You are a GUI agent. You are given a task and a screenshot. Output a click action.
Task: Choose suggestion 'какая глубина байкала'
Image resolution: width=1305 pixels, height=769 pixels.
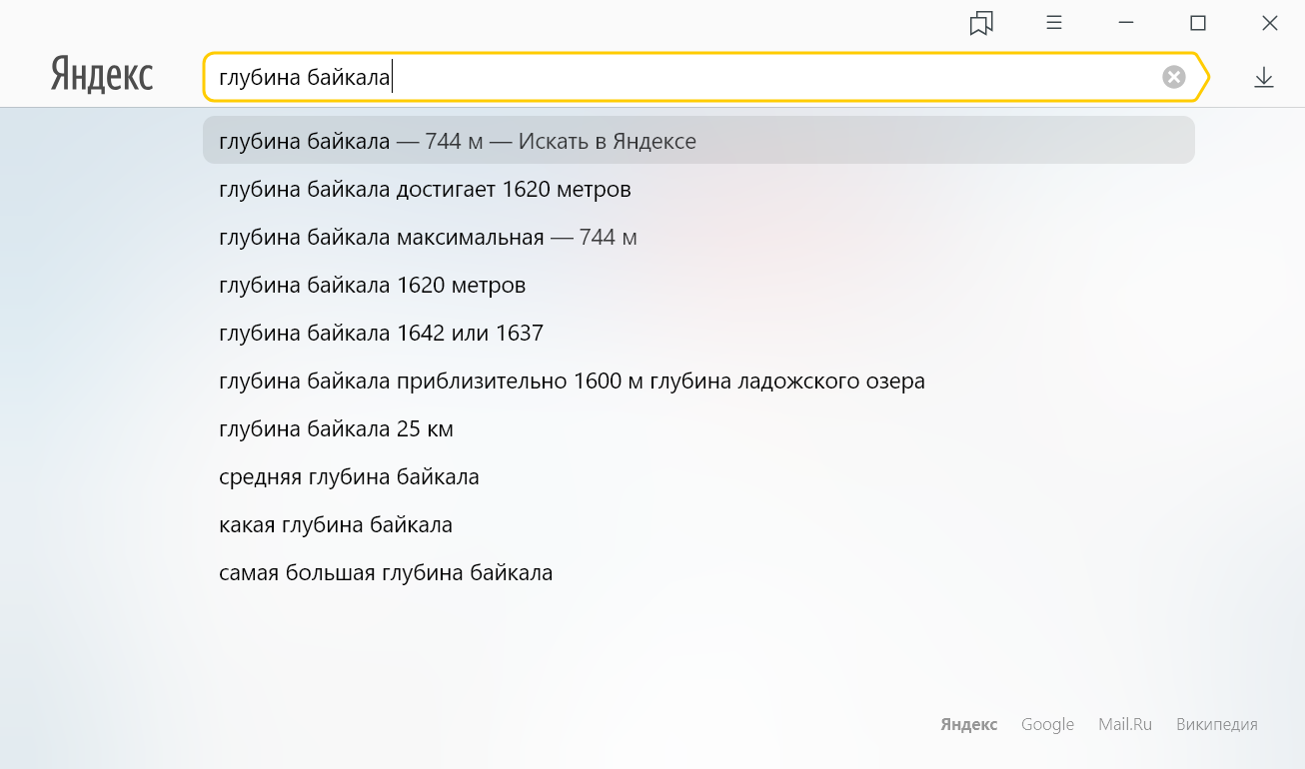[698, 524]
